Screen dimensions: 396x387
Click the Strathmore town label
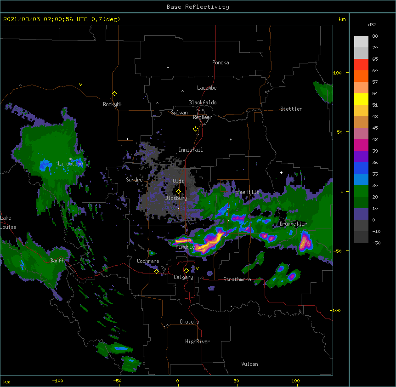[237, 279]
